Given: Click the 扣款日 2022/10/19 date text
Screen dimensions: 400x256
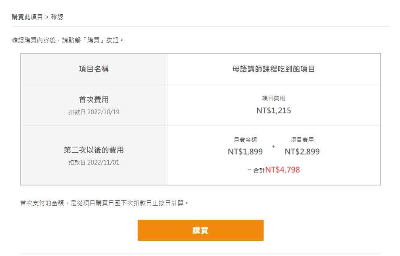Looking at the screenshot, I should tap(94, 112).
